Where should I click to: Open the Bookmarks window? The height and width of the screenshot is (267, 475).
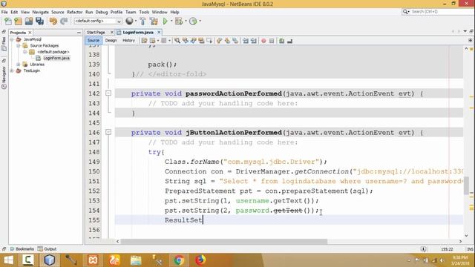tap(22, 249)
